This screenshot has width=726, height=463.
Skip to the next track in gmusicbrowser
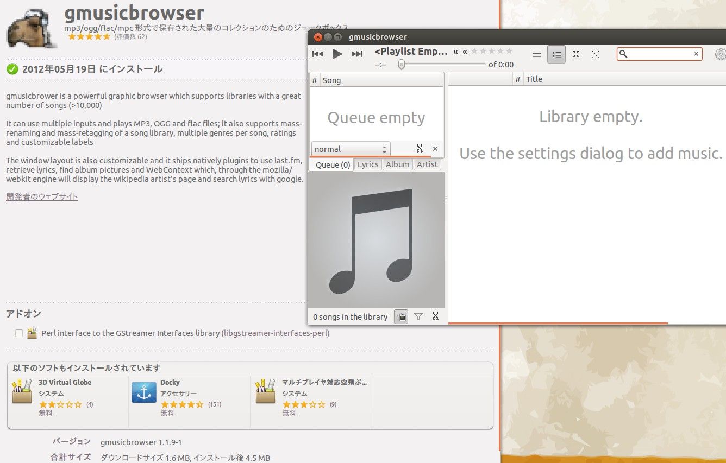(357, 54)
